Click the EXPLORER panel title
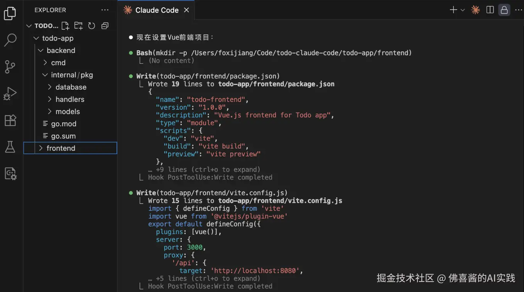The width and height of the screenshot is (524, 292). pos(50,10)
